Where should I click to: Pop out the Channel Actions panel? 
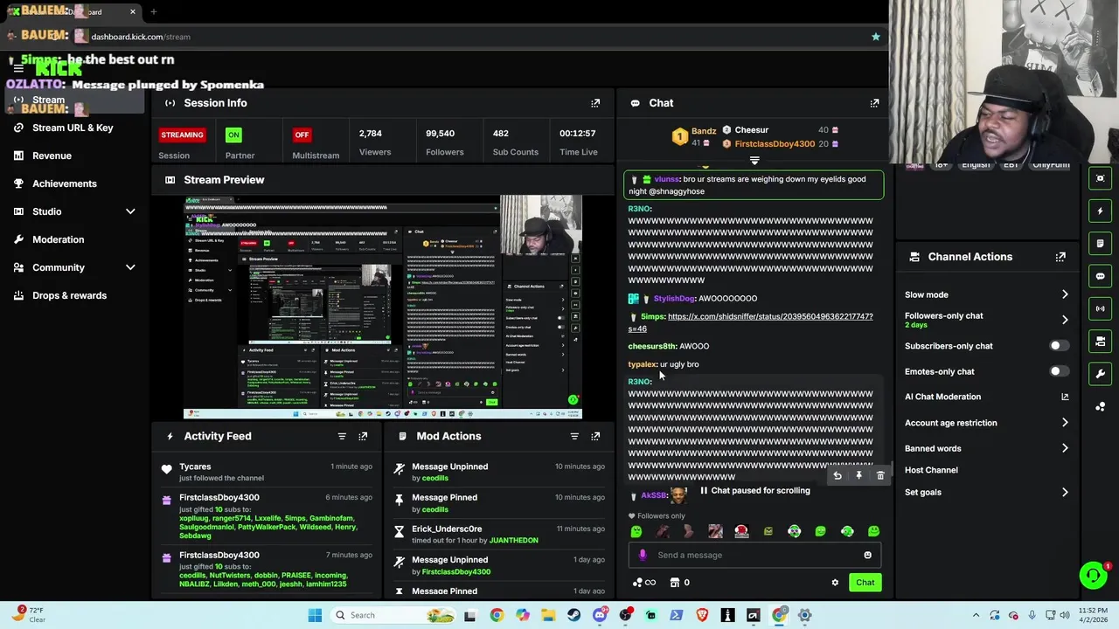pyautogui.click(x=1060, y=257)
